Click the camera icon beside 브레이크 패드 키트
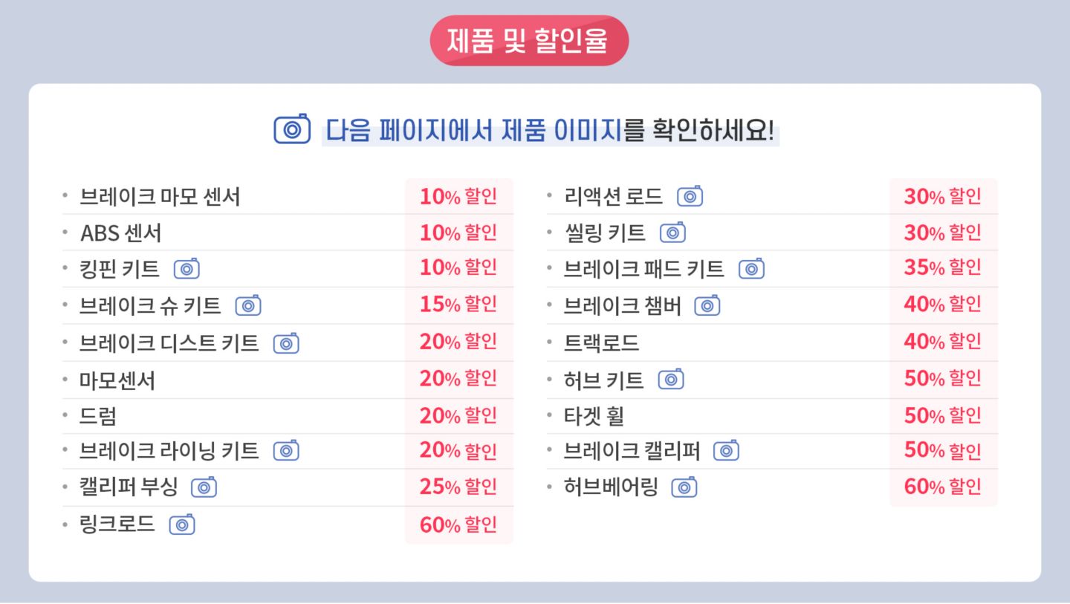The width and height of the screenshot is (1070, 604). pos(751,269)
